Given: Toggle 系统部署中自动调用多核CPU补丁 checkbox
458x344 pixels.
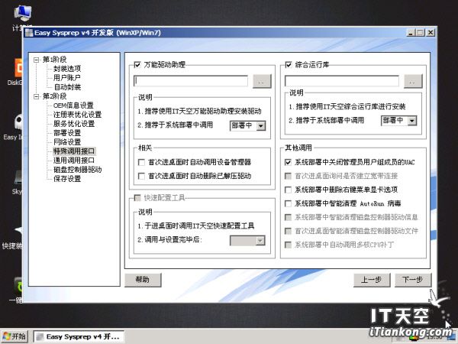Looking at the screenshot, I should coord(288,245).
